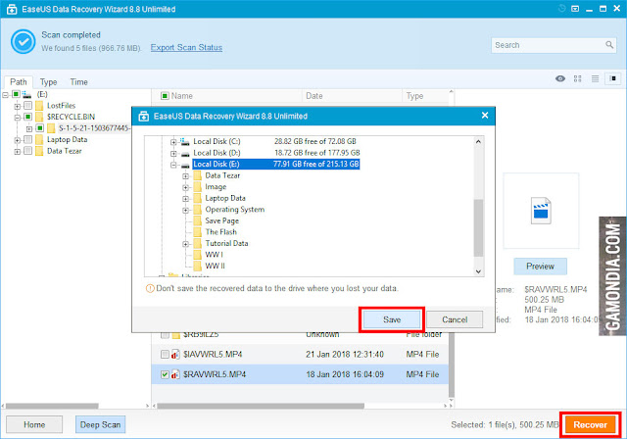Focus the Search input field
627x439 pixels.
548,45
